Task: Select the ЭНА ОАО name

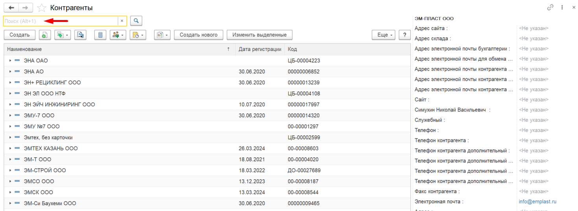Action: click(36, 61)
